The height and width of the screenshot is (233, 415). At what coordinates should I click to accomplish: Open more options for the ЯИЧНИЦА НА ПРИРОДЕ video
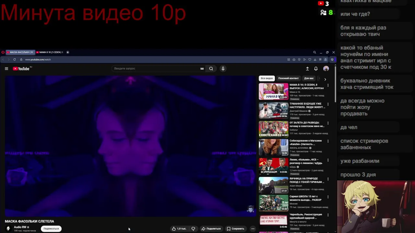[x=328, y=179]
